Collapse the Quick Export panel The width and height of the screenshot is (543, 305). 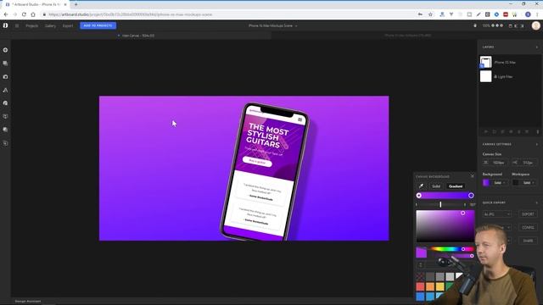537,202
